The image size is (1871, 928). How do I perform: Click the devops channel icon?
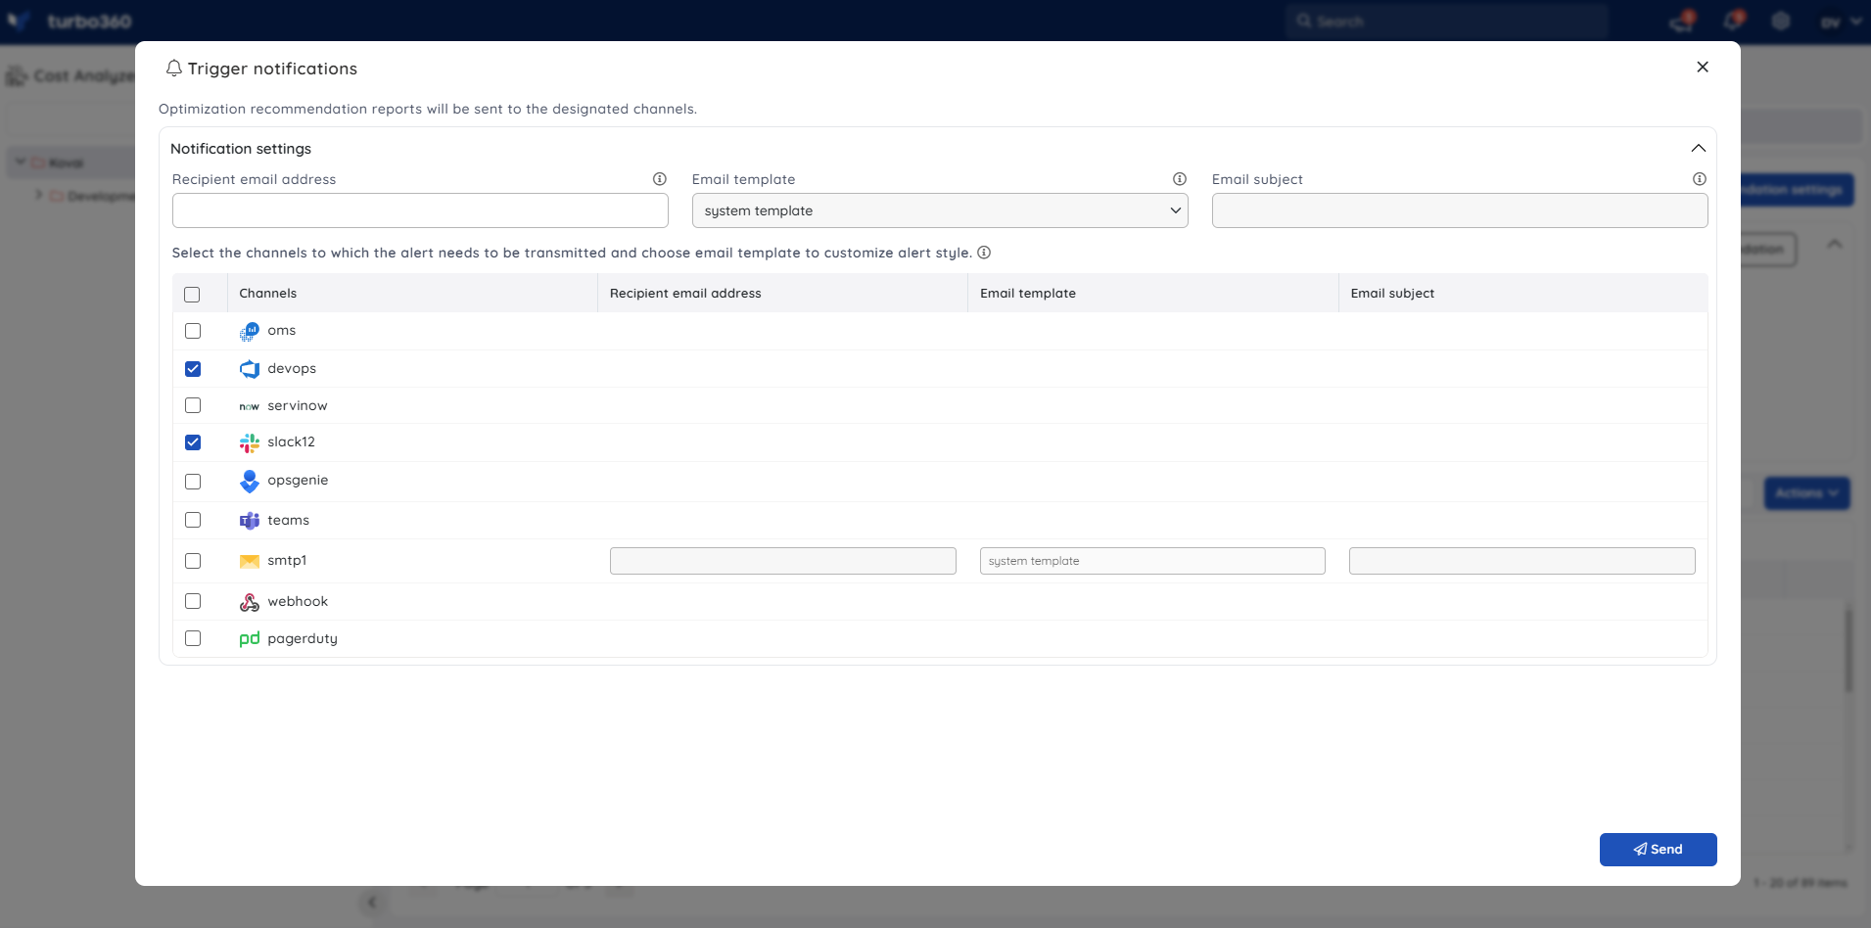tap(250, 369)
